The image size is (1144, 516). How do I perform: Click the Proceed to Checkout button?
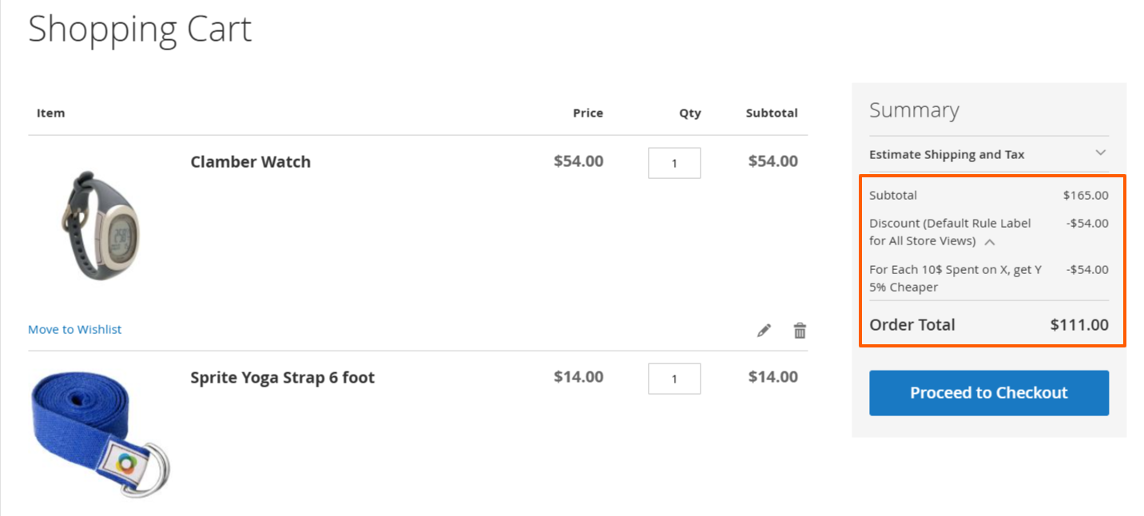989,393
